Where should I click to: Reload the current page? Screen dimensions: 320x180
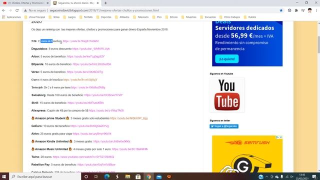tap(17, 10)
